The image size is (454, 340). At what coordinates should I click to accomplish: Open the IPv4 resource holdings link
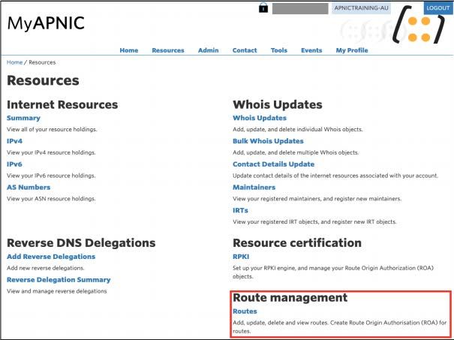[14, 141]
